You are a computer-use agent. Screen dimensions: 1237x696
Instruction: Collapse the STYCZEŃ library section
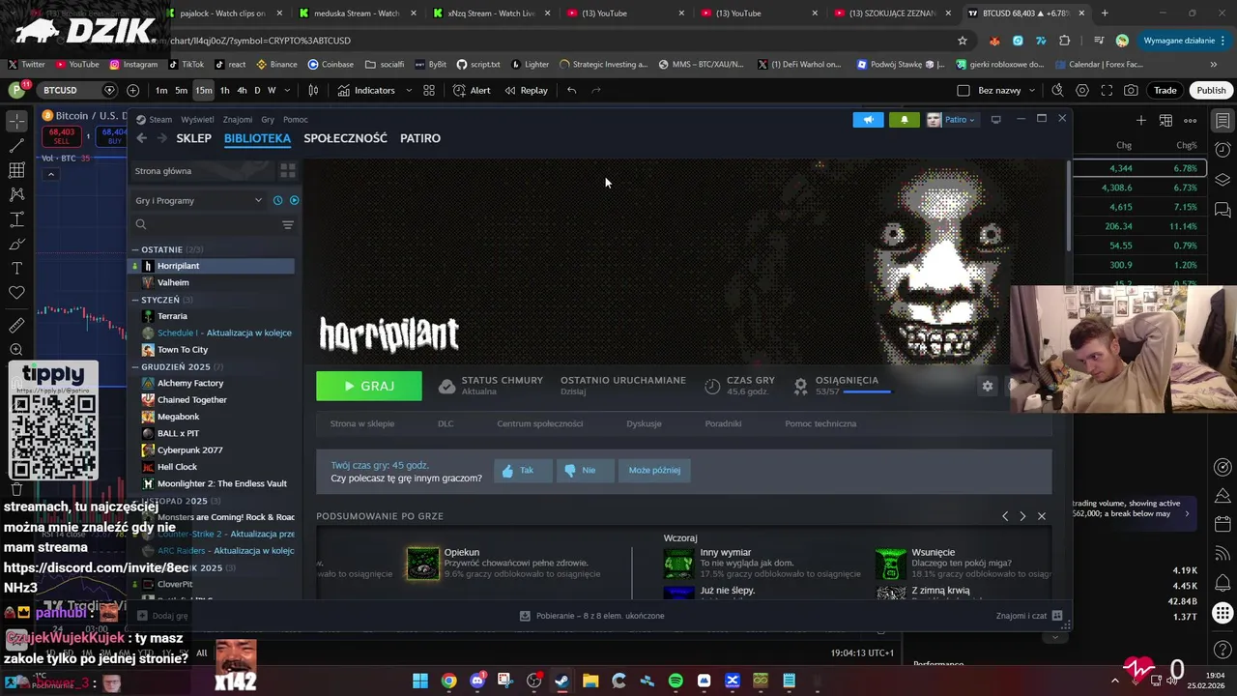136,300
